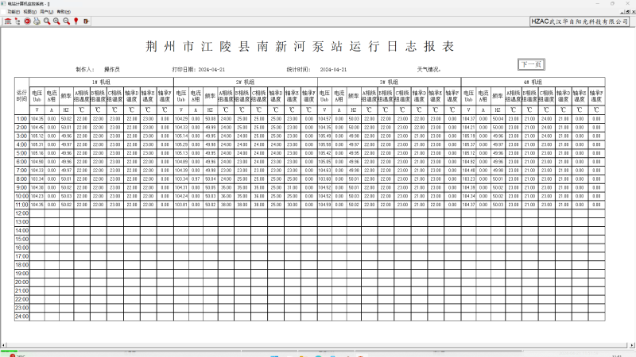The height and width of the screenshot is (357, 636).
Task: Click the 1# 机组 header cell
Action: pos(102,82)
